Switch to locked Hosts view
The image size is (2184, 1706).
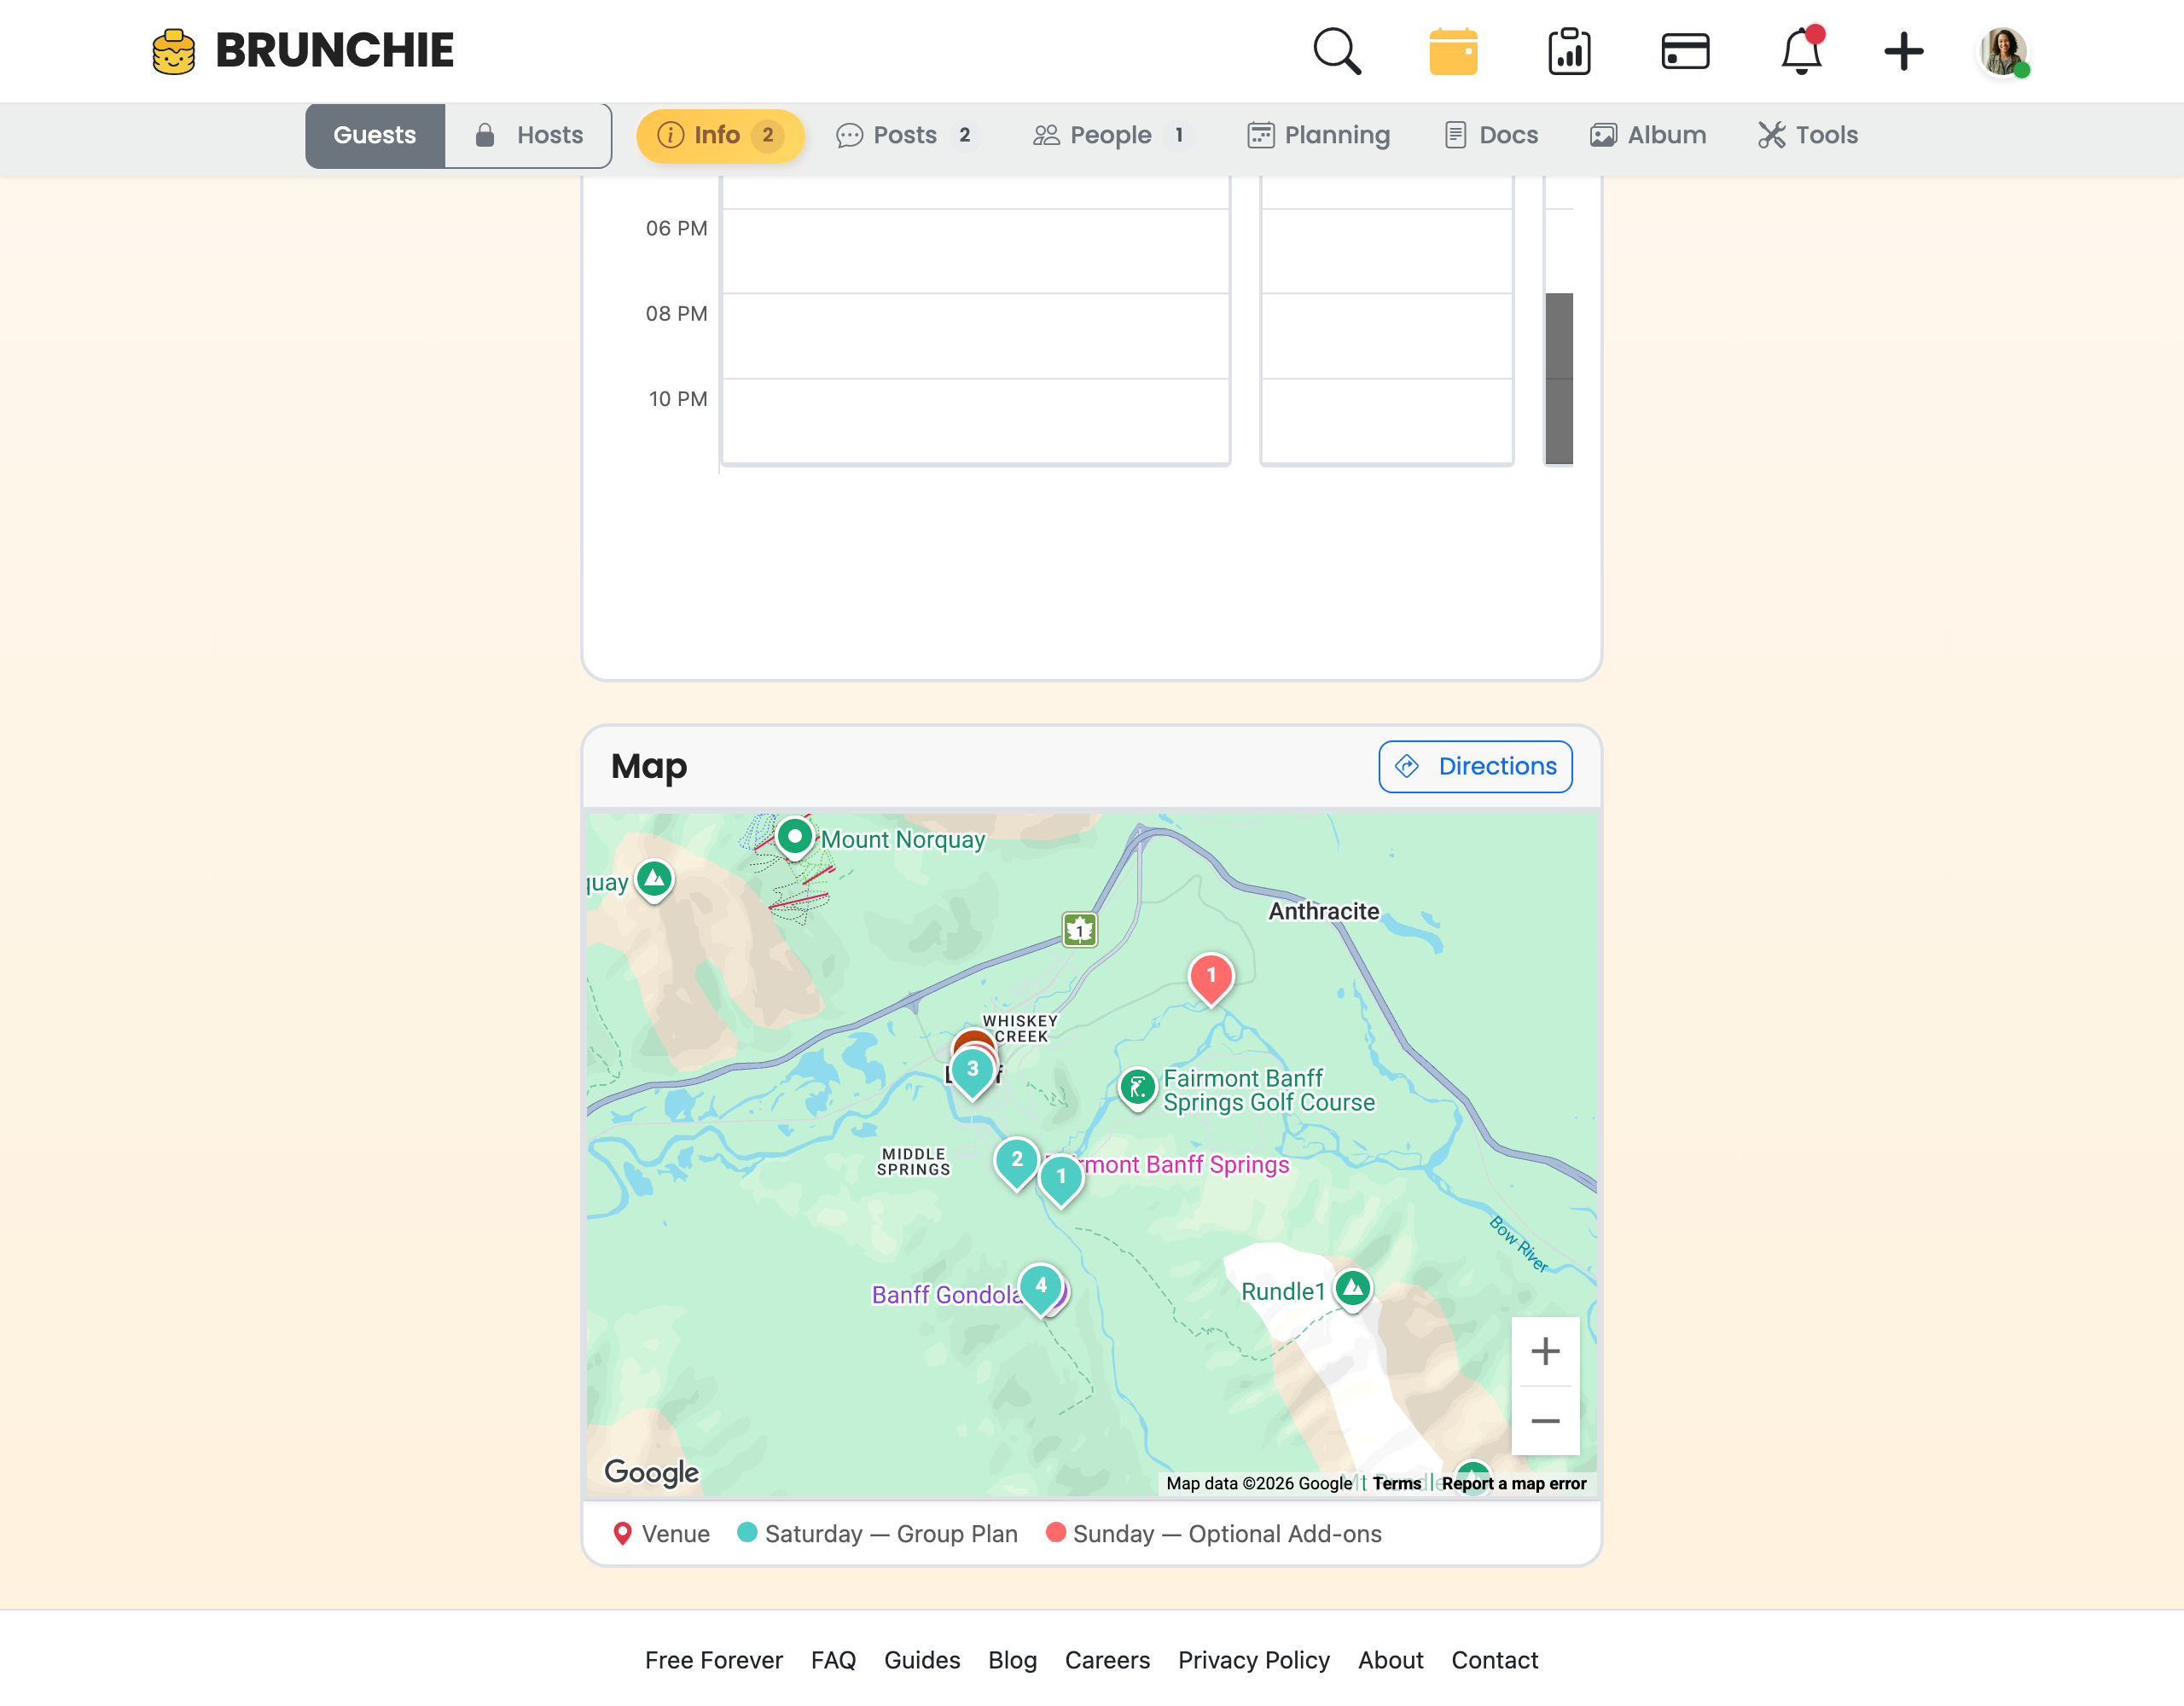click(x=528, y=135)
